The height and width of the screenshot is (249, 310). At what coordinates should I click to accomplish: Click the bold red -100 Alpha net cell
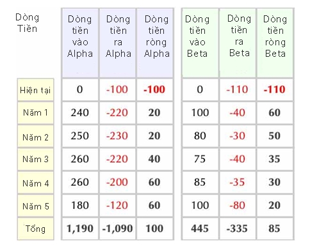(x=155, y=89)
